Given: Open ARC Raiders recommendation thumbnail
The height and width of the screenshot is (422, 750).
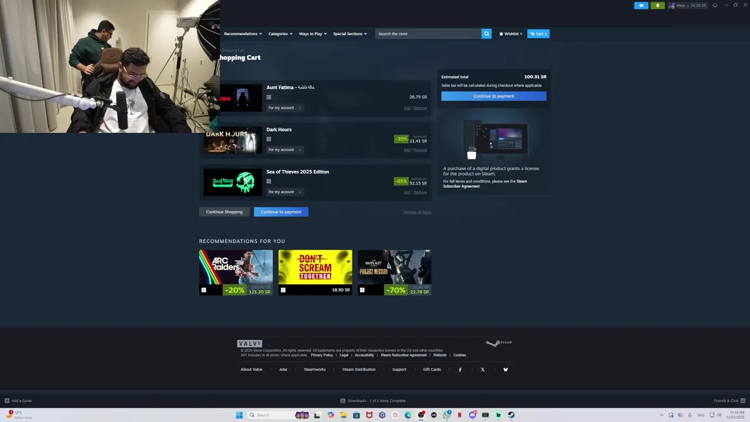Looking at the screenshot, I should tap(236, 273).
